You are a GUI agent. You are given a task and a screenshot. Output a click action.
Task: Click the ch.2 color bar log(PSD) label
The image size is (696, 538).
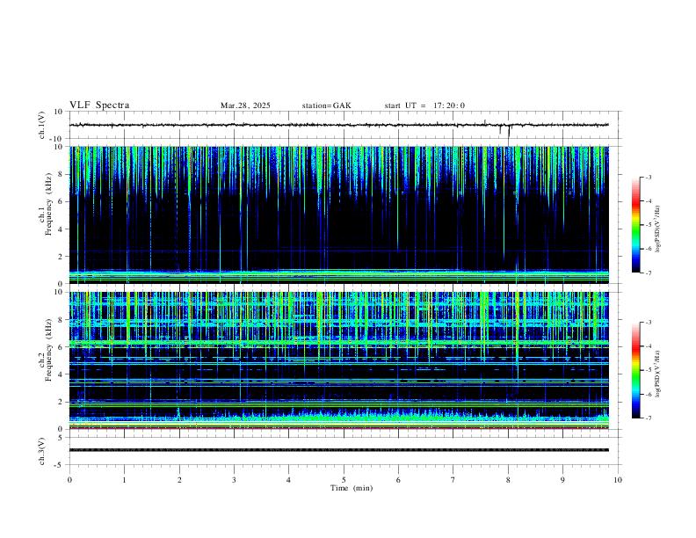point(658,374)
